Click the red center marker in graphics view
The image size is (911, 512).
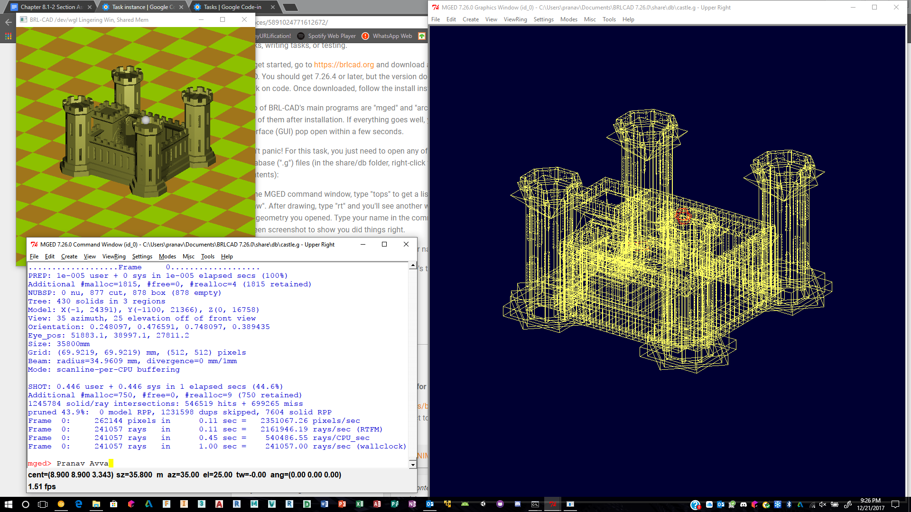tap(682, 216)
